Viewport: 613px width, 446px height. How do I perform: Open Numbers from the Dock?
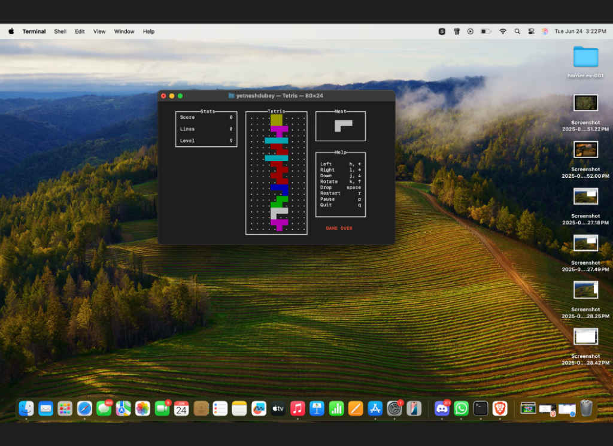point(336,409)
